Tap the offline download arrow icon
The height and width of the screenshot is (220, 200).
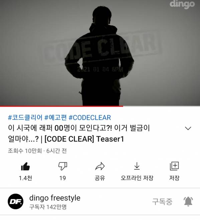pyautogui.click(x=137, y=166)
